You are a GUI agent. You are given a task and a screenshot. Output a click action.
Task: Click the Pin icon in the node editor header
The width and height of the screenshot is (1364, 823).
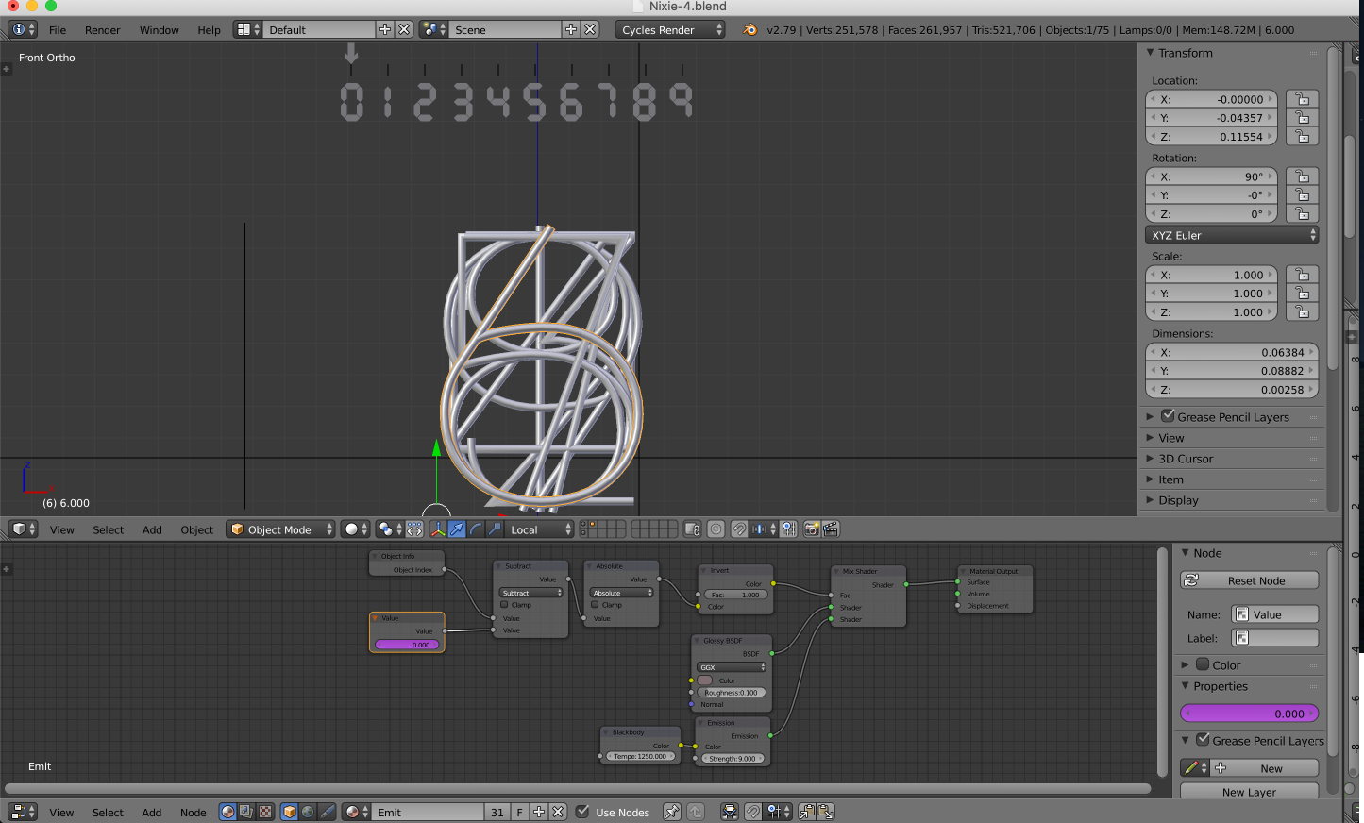click(672, 812)
